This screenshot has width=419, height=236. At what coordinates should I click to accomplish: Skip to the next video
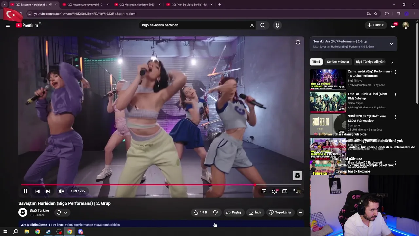(x=48, y=191)
